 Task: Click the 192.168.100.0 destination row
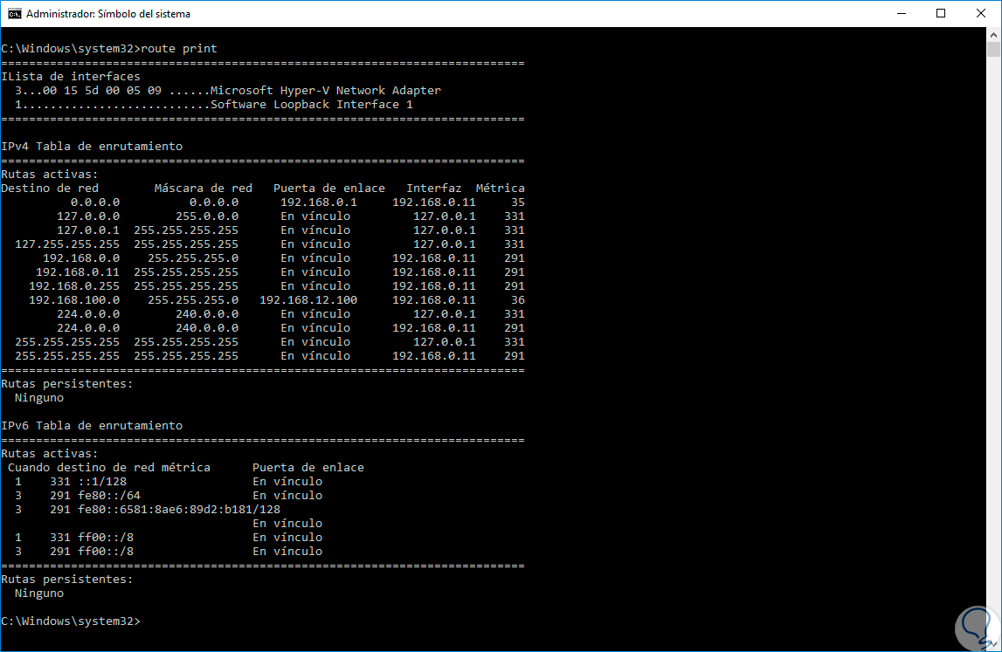click(x=263, y=300)
